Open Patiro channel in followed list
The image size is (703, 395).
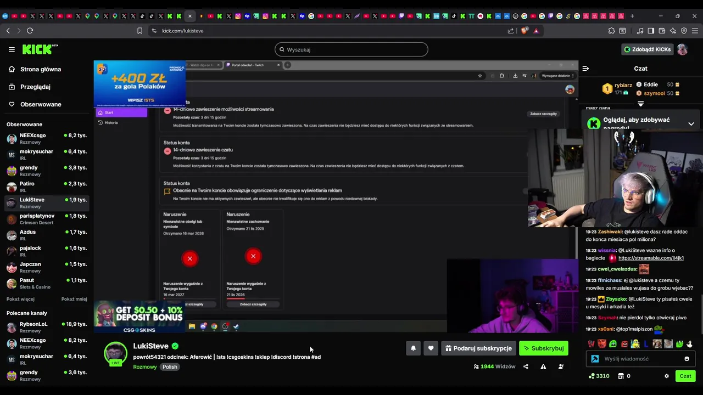tap(47, 187)
